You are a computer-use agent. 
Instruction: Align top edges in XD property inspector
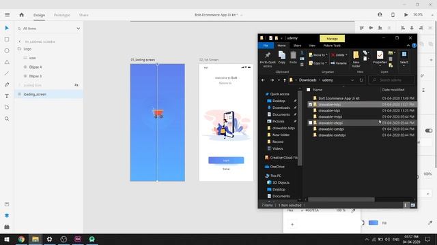point(362,28)
